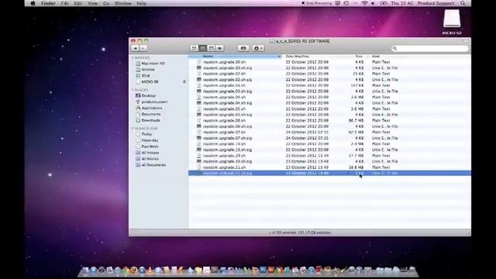Image resolution: width=496 pixels, height=279 pixels.
Task: Switch to icon view
Action: pyautogui.click(x=194, y=48)
